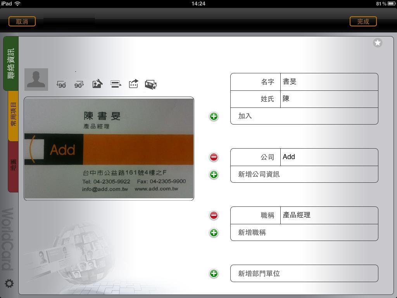Expand 新增公司資訊 with green plus
Screen dimensions: 397x298
[214, 175]
